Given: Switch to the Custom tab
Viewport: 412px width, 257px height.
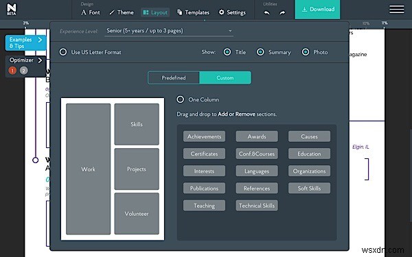Looking at the screenshot, I should 225,77.
